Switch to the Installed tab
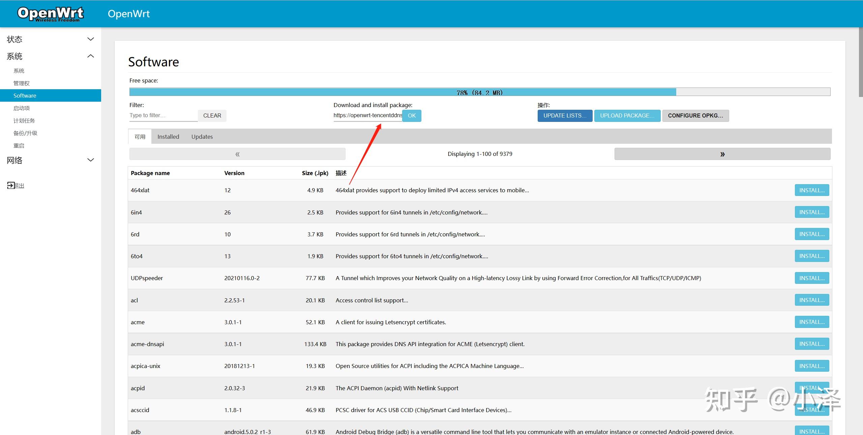 click(168, 137)
